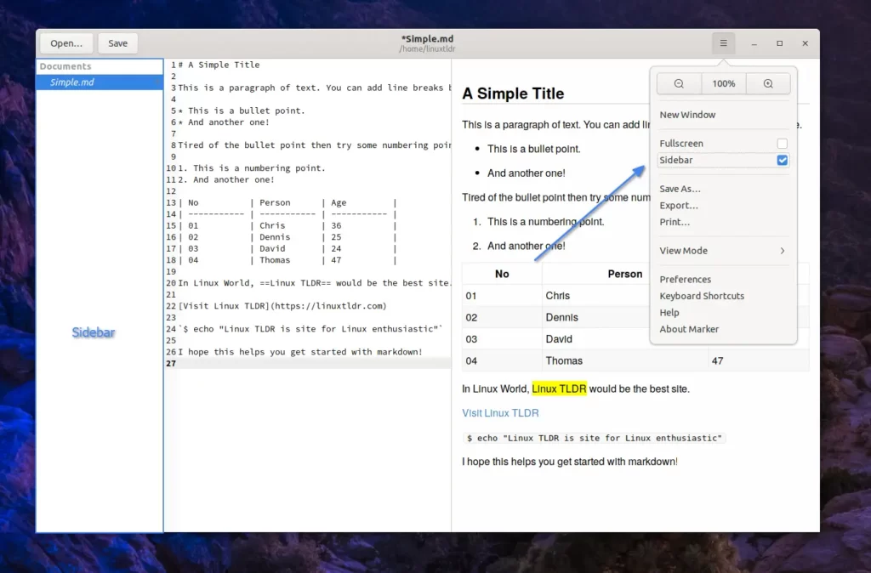Screen dimensions: 871x573
Task: Minimize the Marker window
Action: pyautogui.click(x=754, y=43)
